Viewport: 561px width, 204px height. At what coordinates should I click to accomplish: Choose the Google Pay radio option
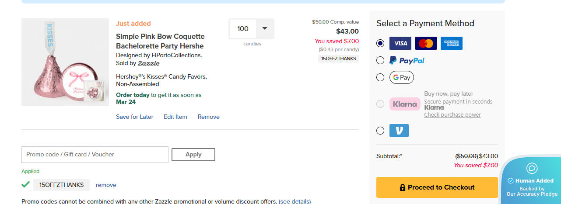380,77
